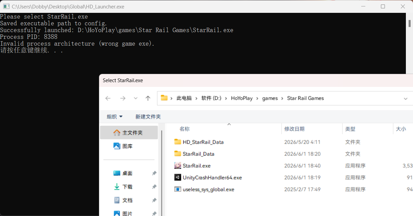
Task: Click folder icon of HD_StarRail_Data
Action: [x=178, y=142]
